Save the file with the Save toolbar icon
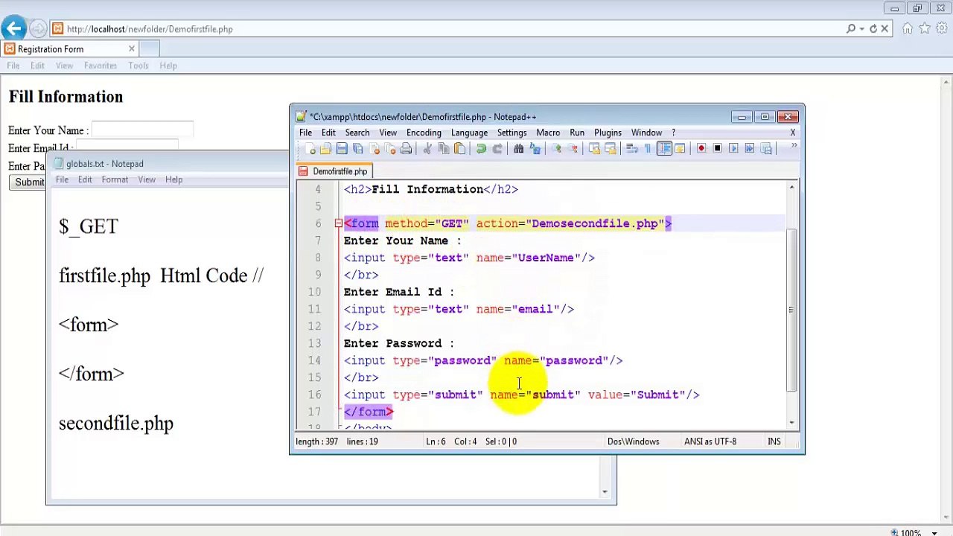953x536 pixels. [x=341, y=149]
